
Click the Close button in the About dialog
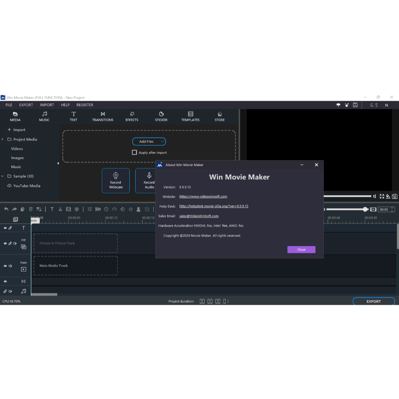301,249
